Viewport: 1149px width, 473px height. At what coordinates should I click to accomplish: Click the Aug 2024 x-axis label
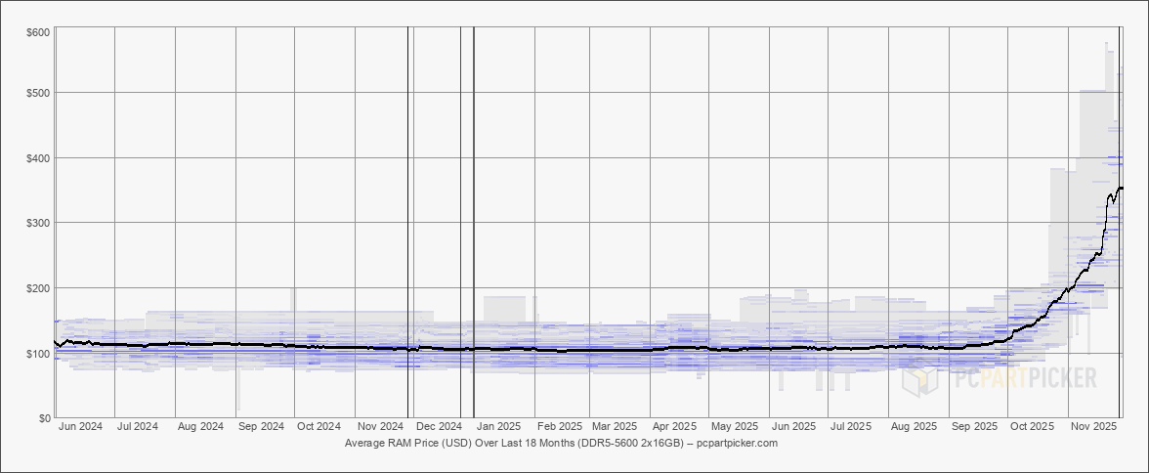pos(200,426)
